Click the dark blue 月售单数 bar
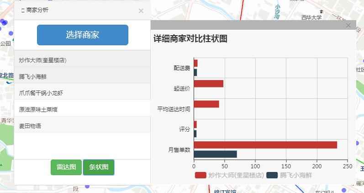Screen dimensions: 364x193 click(x=215, y=154)
